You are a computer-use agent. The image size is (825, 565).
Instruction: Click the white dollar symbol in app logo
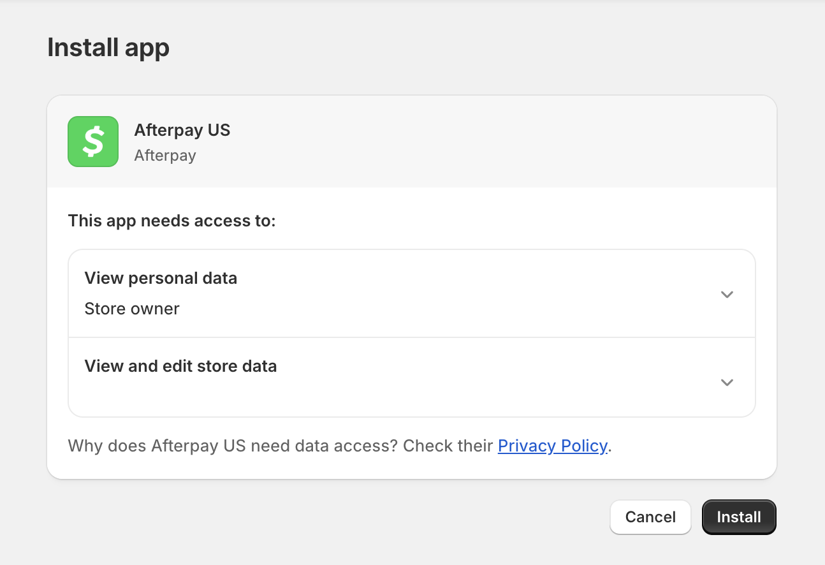(93, 142)
